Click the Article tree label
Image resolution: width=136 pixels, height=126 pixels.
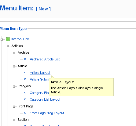click(x=22, y=66)
